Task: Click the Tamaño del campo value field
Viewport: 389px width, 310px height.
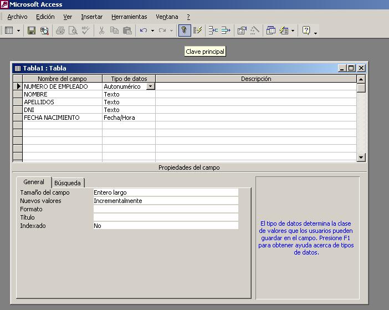Action: (x=166, y=192)
